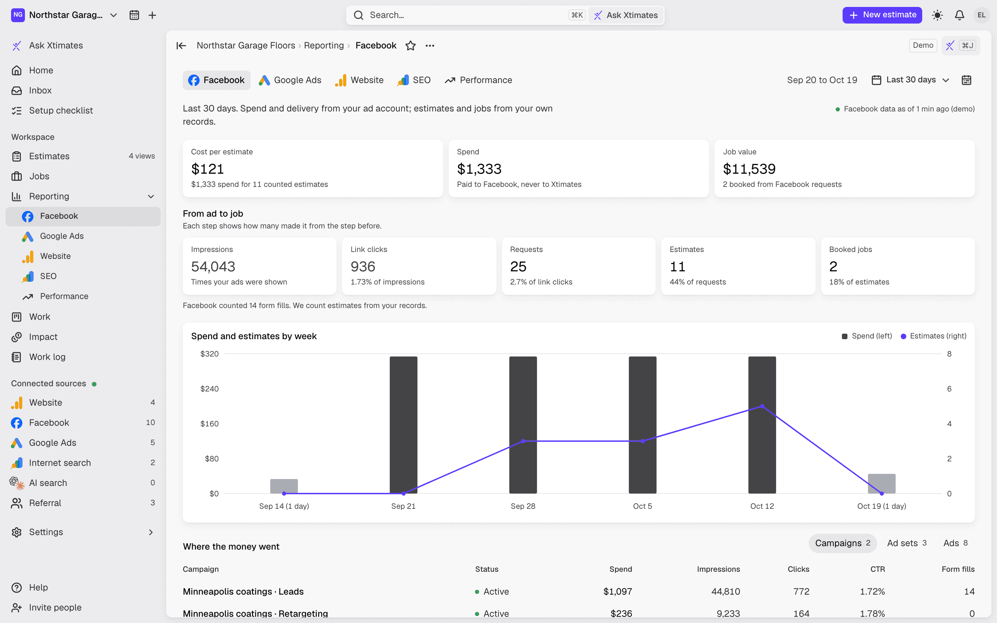The image size is (997, 623).
Task: Click Invite people
Action: pyautogui.click(x=82, y=608)
